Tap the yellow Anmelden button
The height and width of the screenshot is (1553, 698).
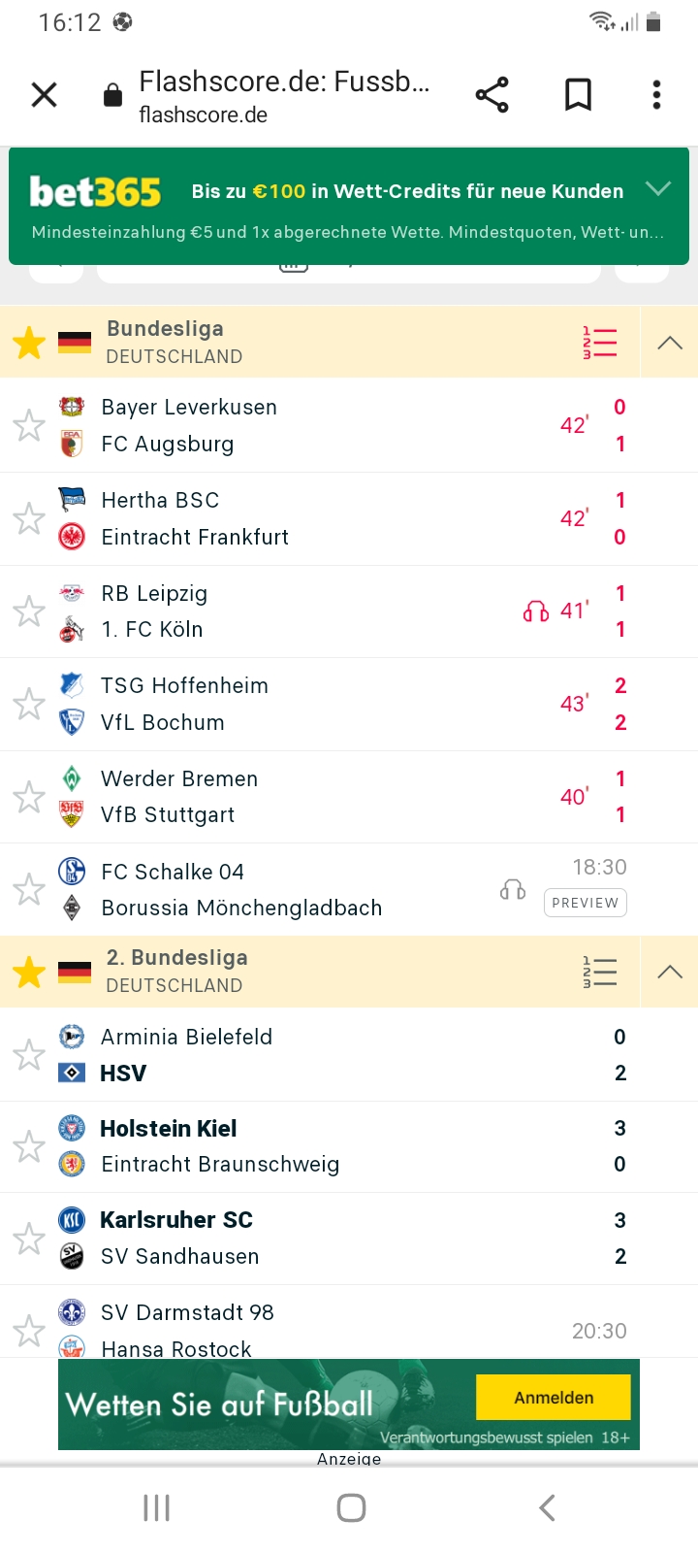pyautogui.click(x=554, y=1398)
